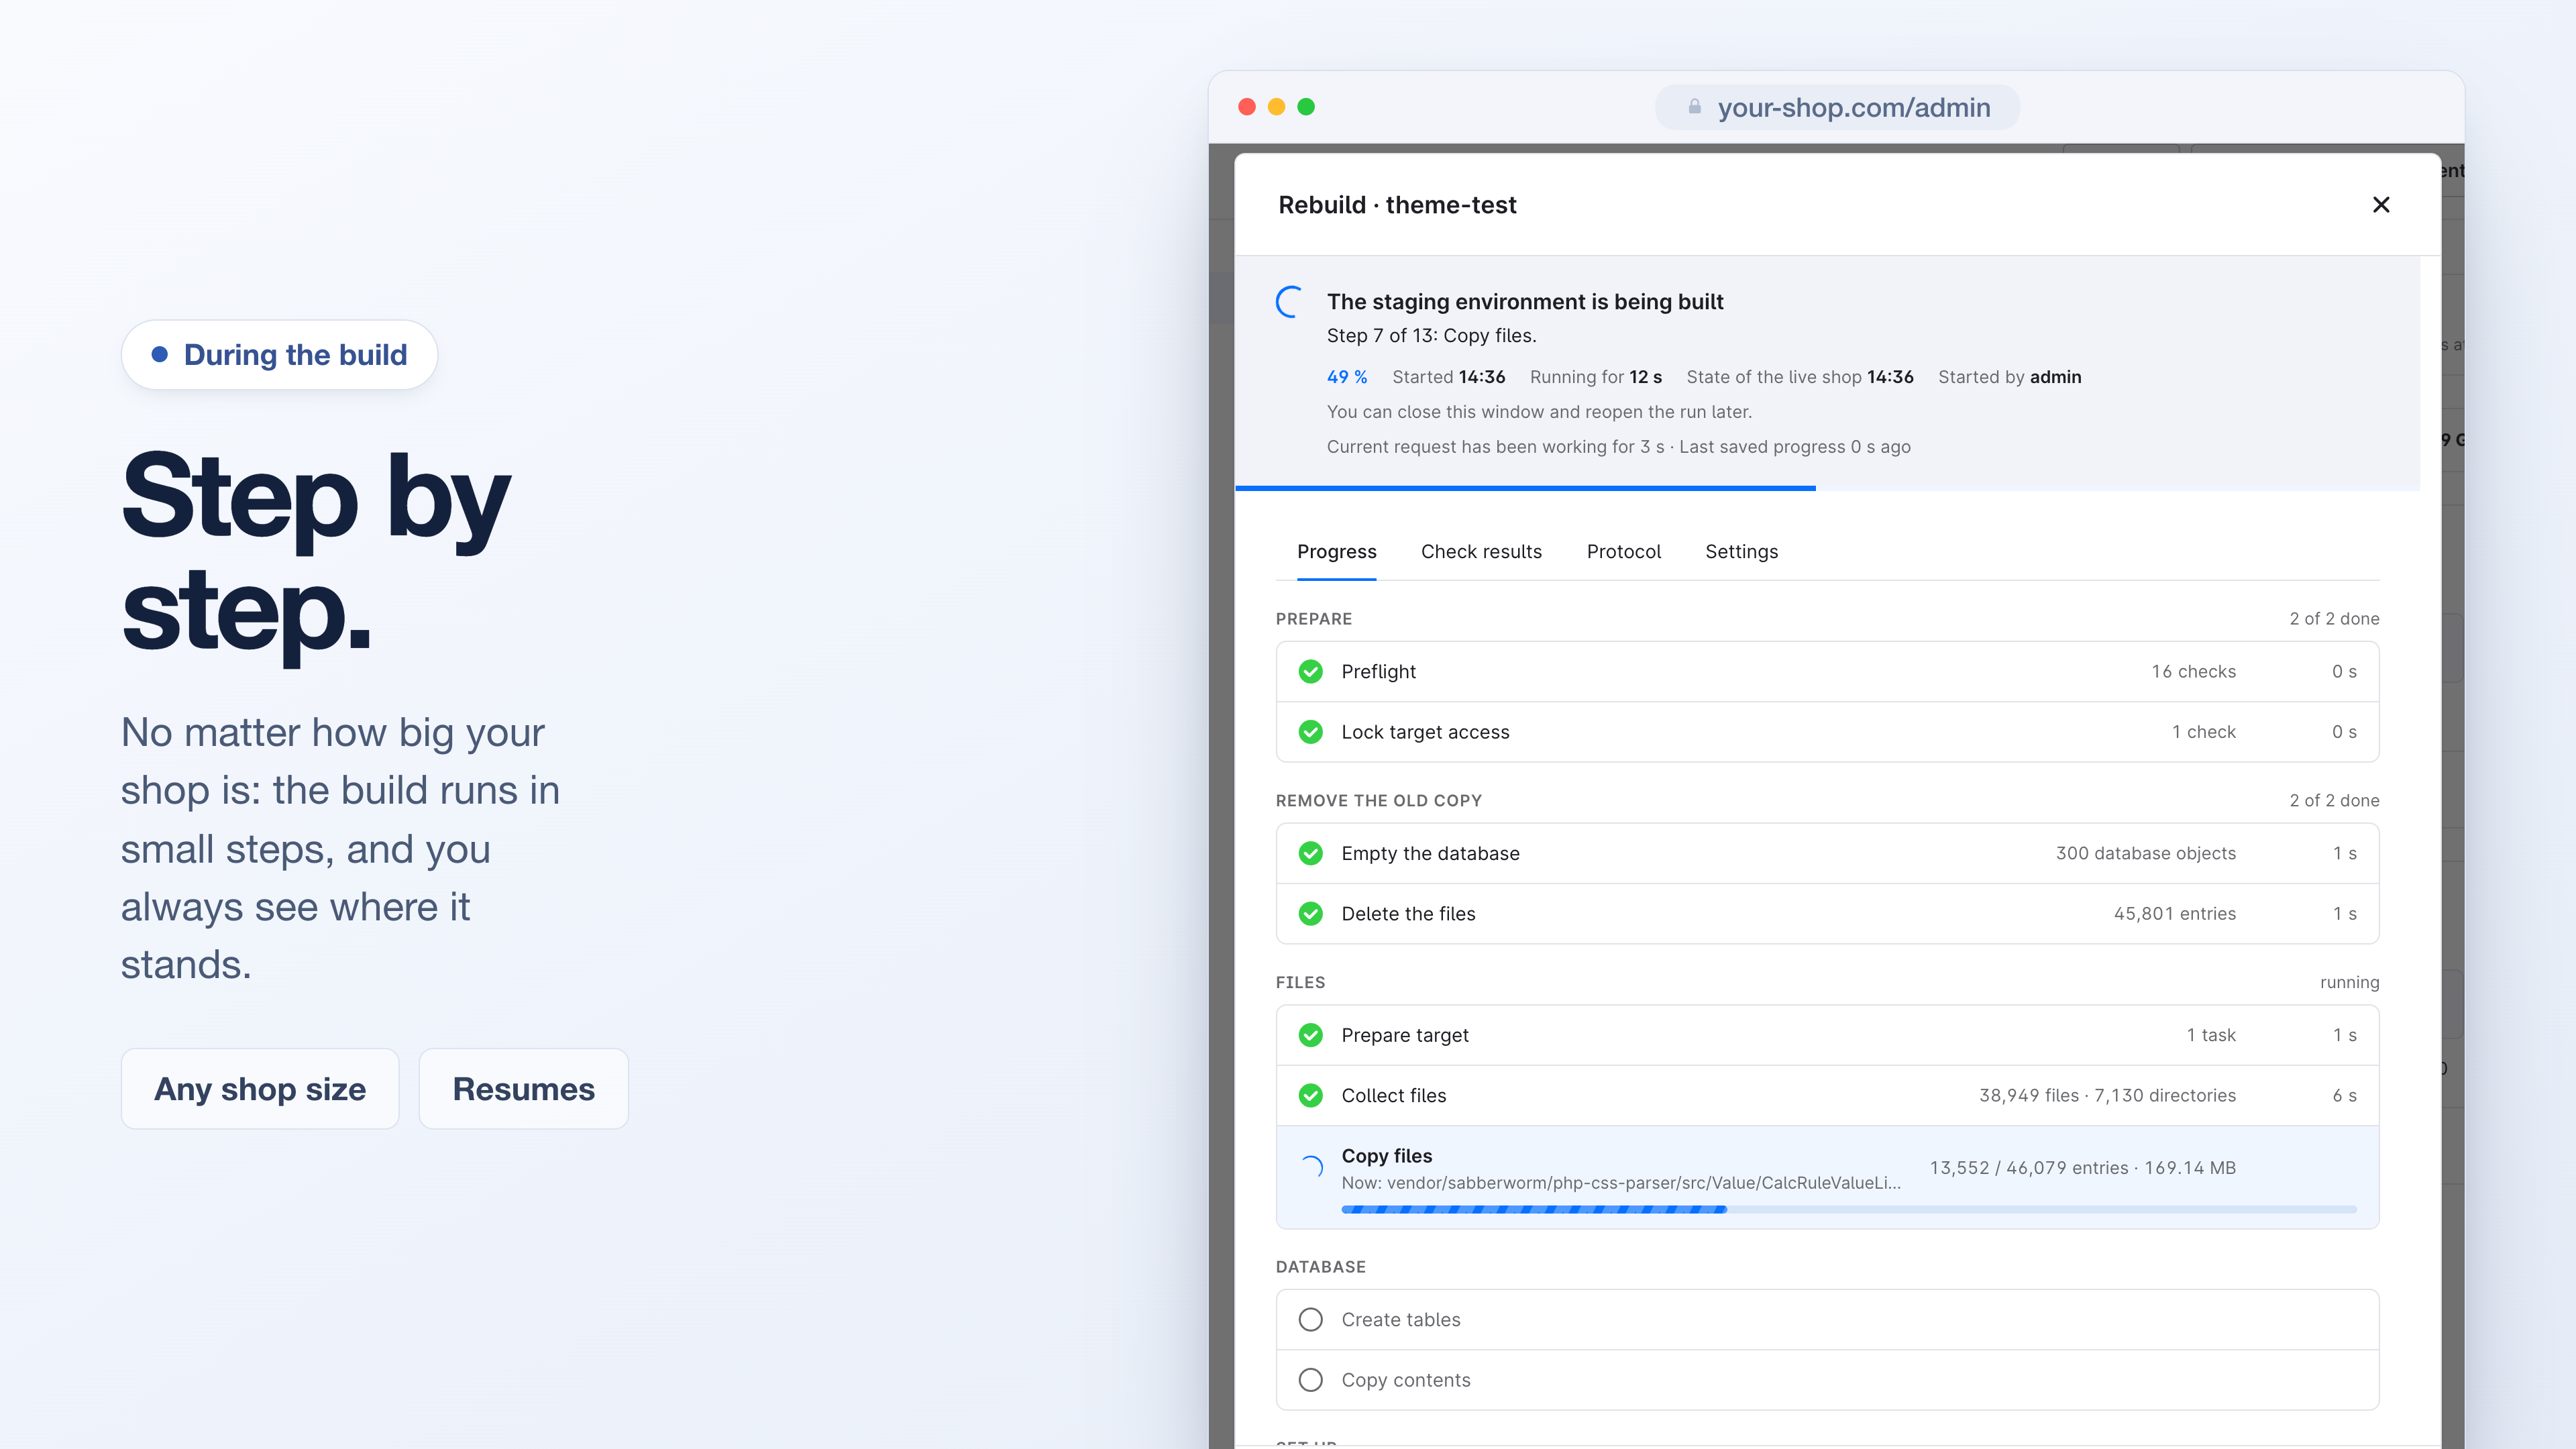2576x1449 pixels.
Task: Click the green checkmark for Collect files
Action: (1310, 1096)
